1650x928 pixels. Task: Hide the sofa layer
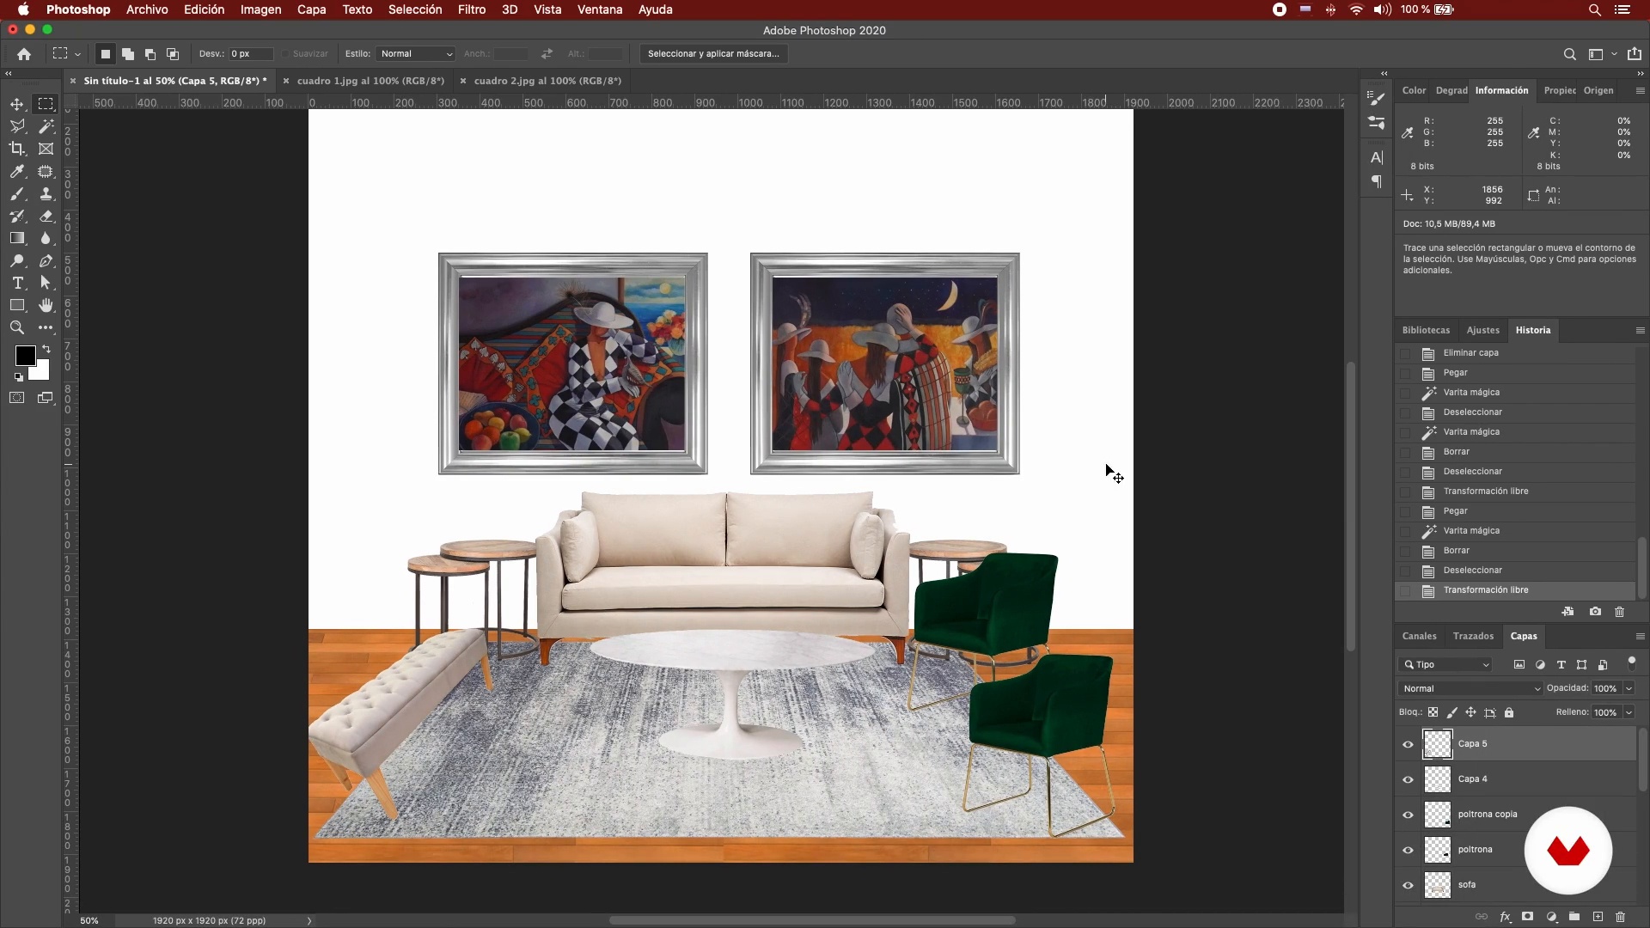pyautogui.click(x=1408, y=885)
